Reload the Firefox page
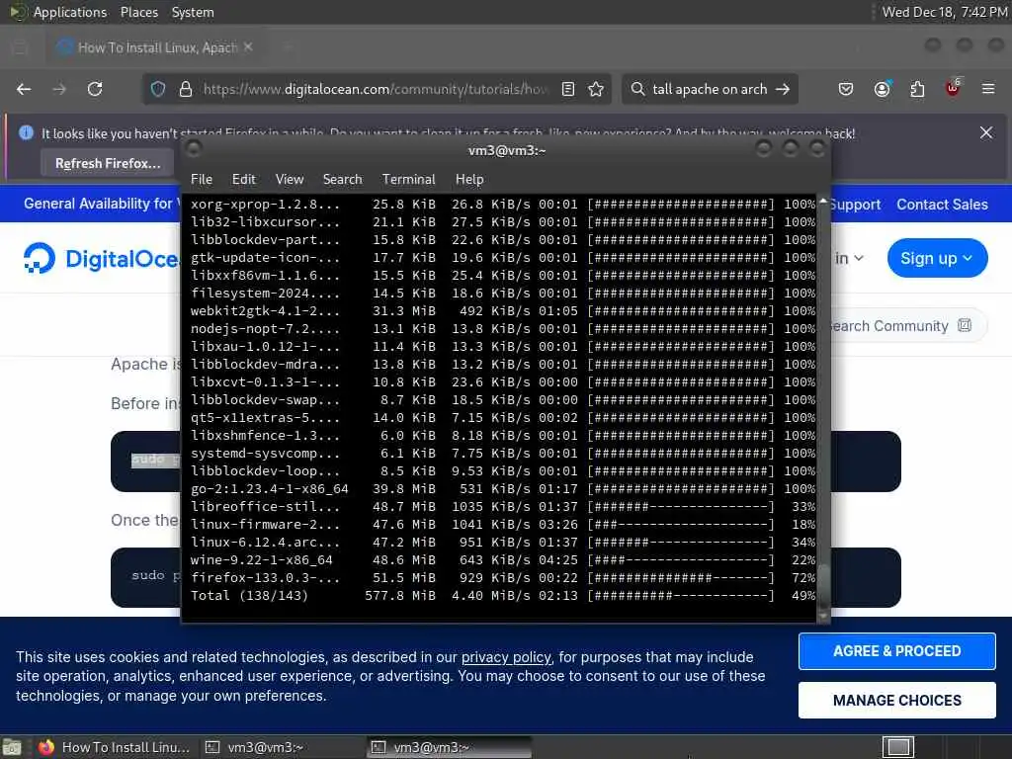Image resolution: width=1012 pixels, height=759 pixels. pyautogui.click(x=95, y=89)
